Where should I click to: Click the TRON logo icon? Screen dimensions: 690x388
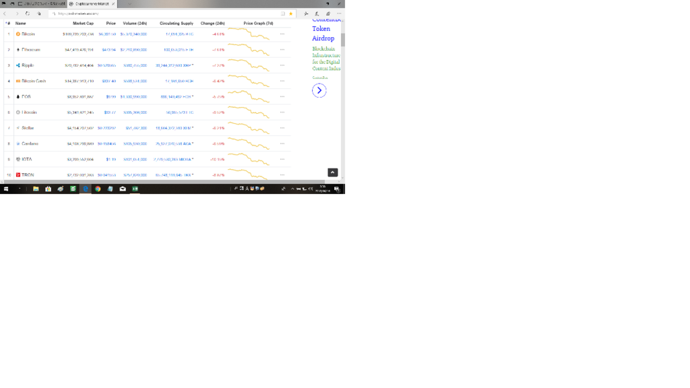(18, 174)
